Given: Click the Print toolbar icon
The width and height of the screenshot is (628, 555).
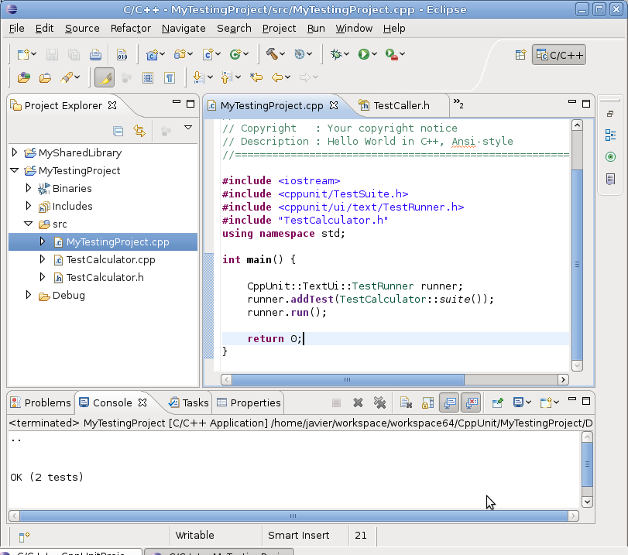Looking at the screenshot, I should click(95, 54).
